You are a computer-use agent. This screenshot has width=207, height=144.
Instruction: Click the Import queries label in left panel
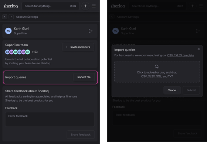pos(16,77)
